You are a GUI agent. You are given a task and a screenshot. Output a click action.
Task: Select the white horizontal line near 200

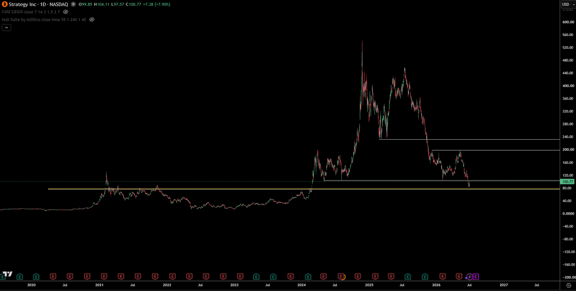(x=495, y=150)
